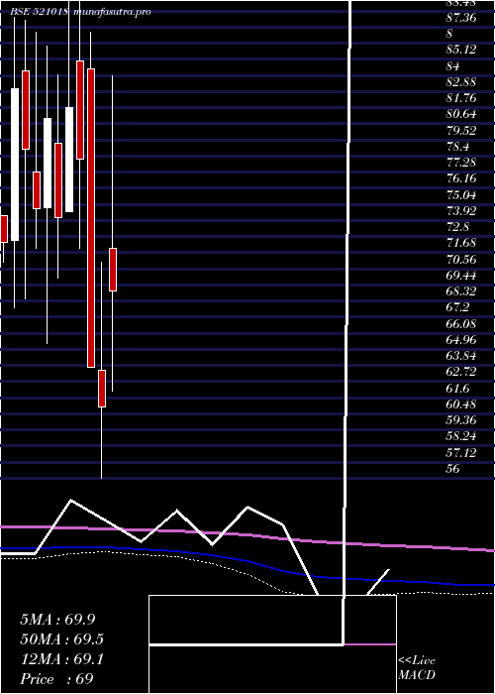Click the 84 price axis label
This screenshot has height=694, width=495.
pyautogui.click(x=453, y=66)
